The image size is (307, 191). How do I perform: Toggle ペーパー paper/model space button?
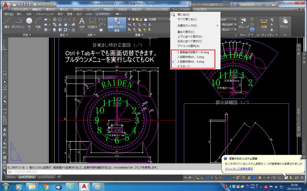188,177
